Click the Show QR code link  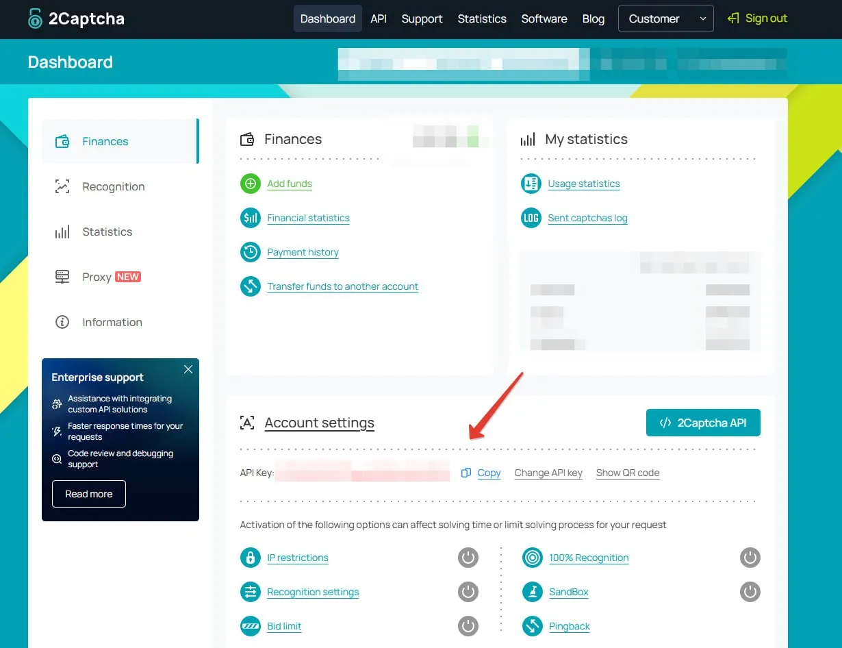click(x=628, y=473)
